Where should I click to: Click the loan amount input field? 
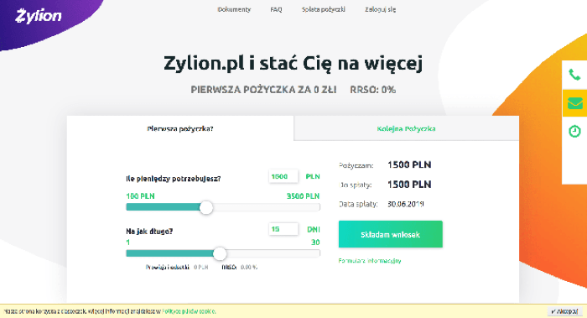coord(283,176)
